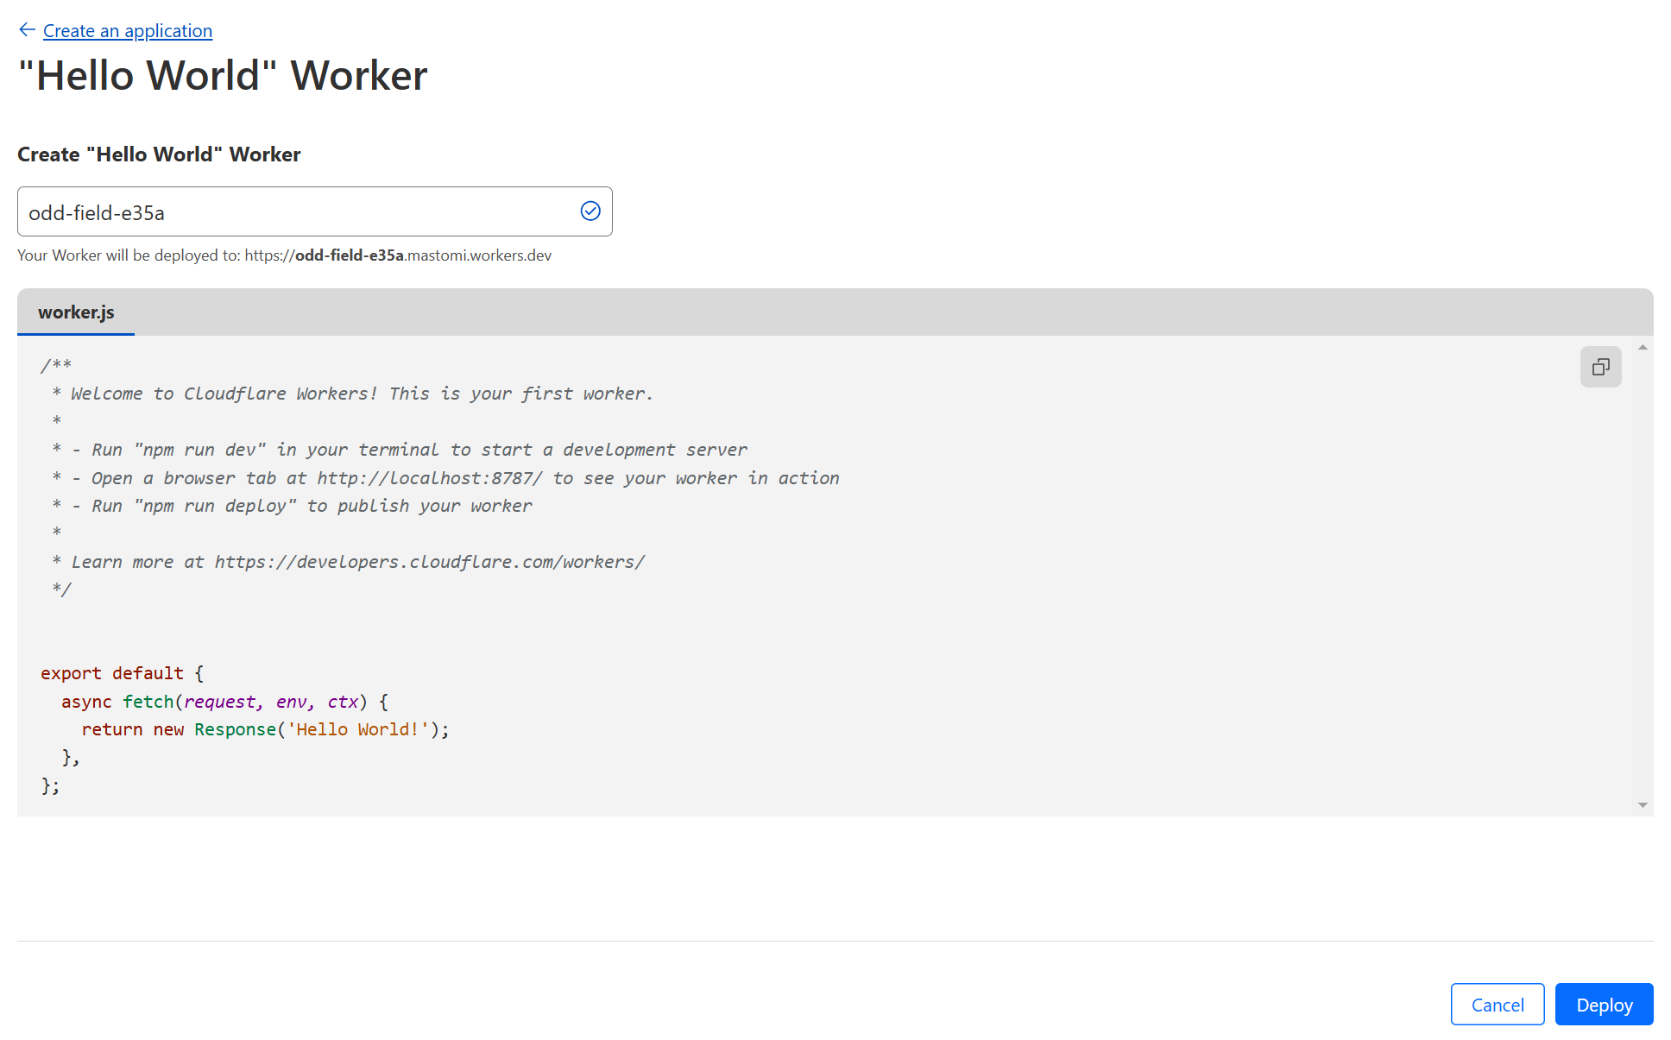The image size is (1671, 1040).
Task: Select the worker.js tab
Action: 76,312
